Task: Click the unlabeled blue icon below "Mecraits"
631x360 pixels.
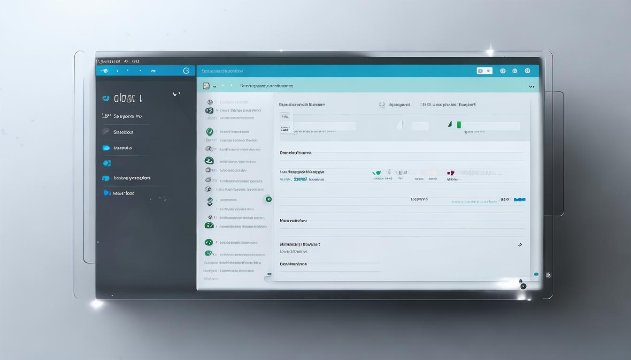Action: click(x=107, y=163)
